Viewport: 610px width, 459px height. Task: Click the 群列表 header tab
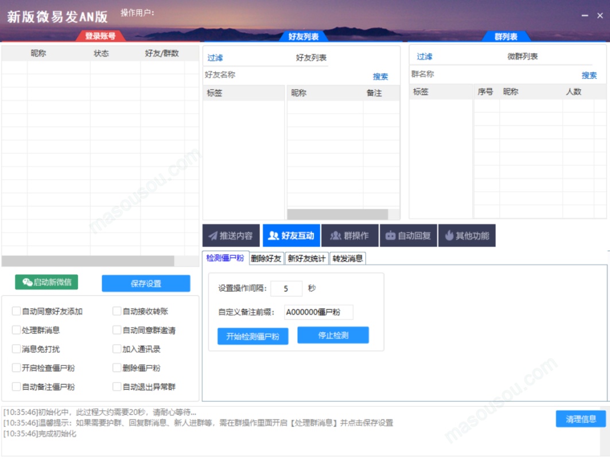(x=506, y=37)
